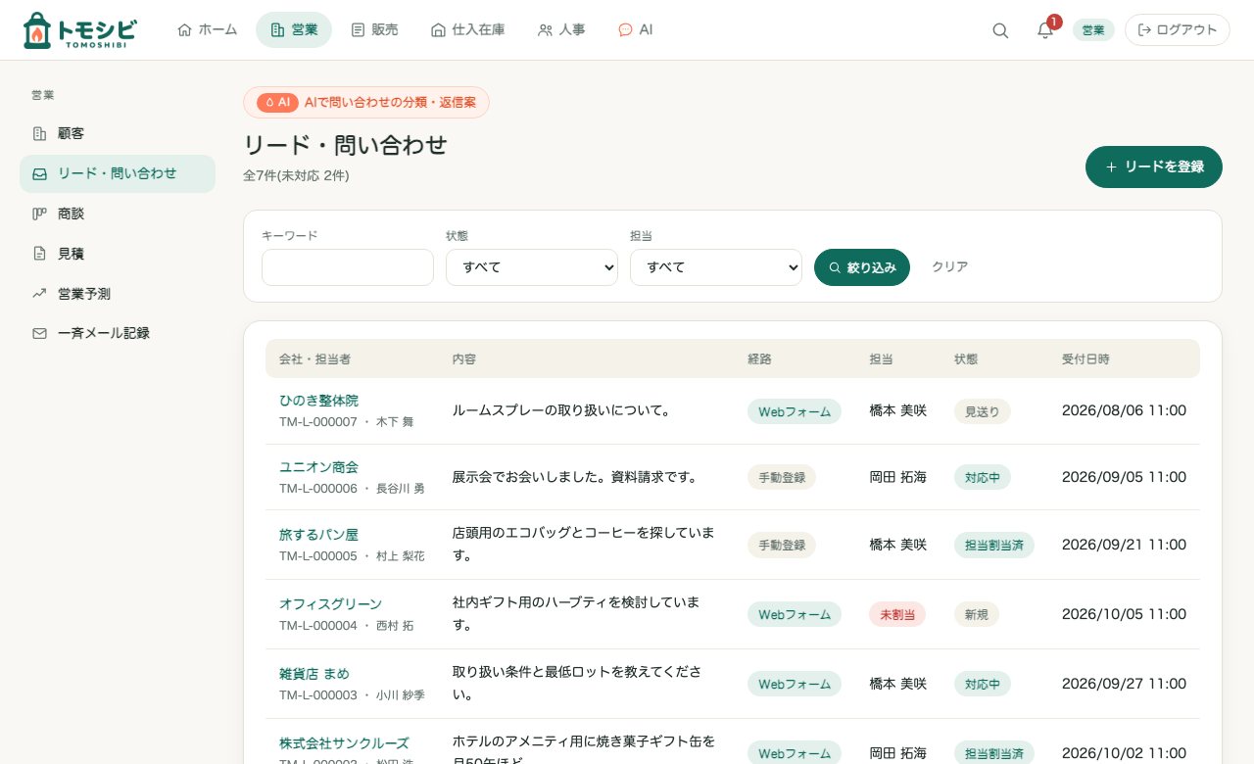Click the リード・問い合わせ inbox icon
Viewport: 1254px width, 764px height.
coord(39,173)
